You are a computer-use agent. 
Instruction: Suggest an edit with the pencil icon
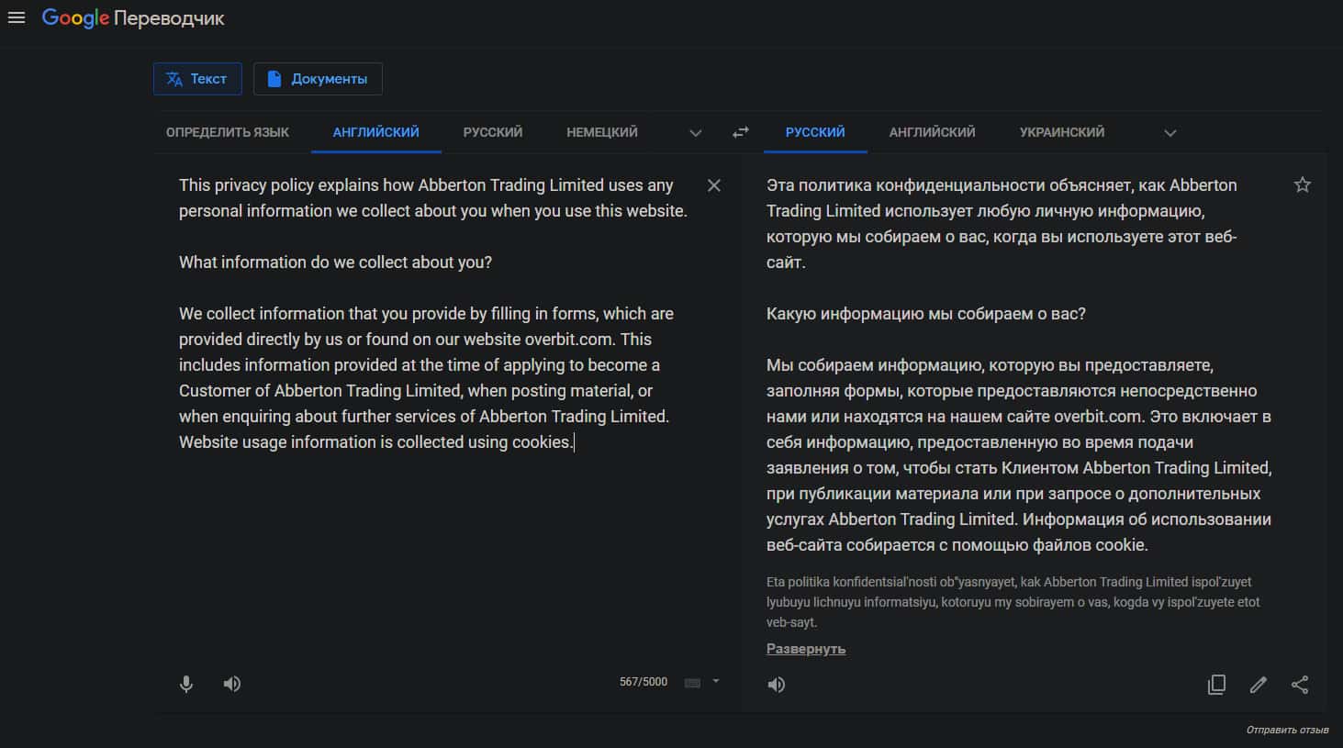point(1259,685)
